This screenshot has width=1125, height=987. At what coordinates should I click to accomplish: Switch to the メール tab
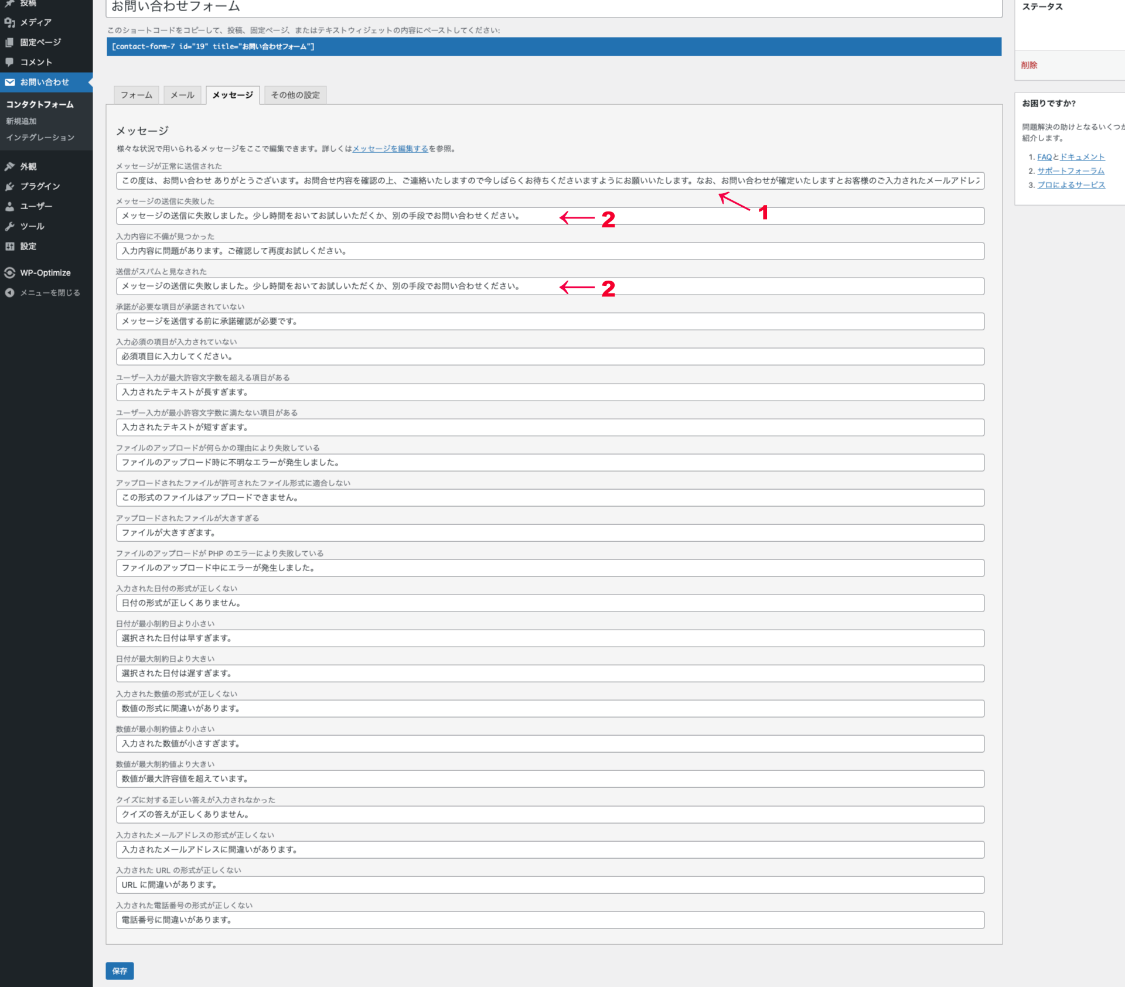pyautogui.click(x=182, y=95)
